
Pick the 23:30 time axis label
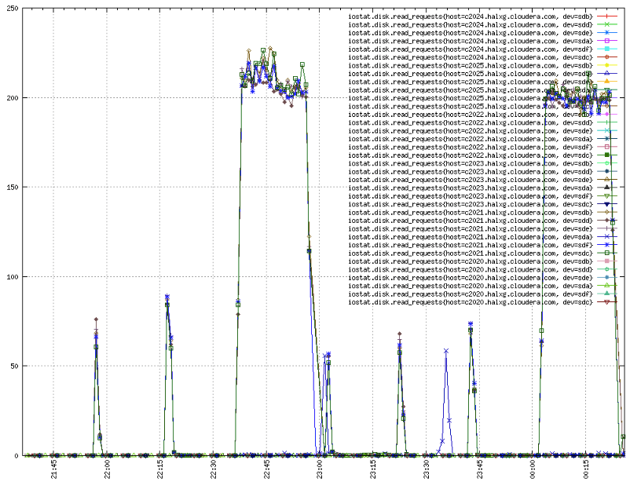click(x=426, y=469)
